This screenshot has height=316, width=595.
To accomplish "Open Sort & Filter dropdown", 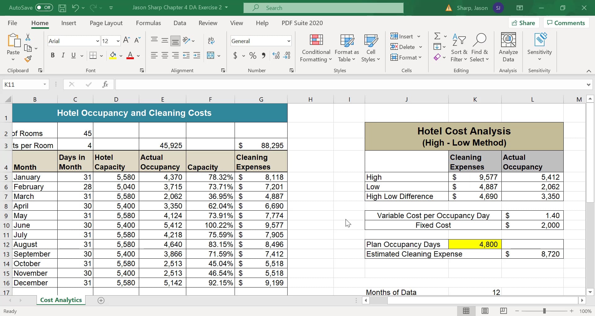I will click(x=459, y=47).
